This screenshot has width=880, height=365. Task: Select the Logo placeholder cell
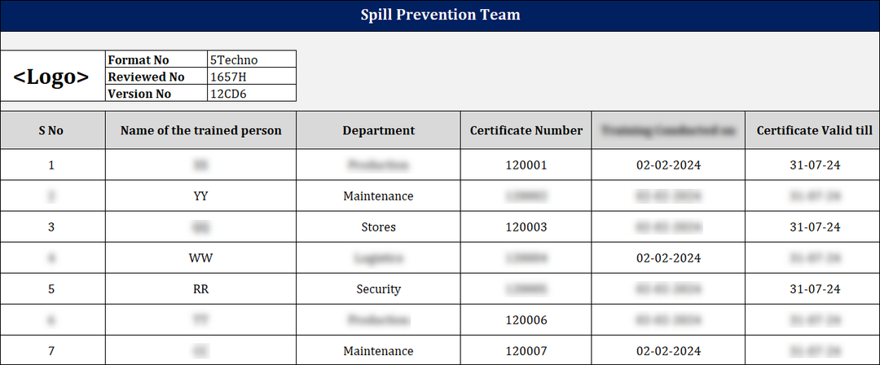pyautogui.click(x=52, y=77)
